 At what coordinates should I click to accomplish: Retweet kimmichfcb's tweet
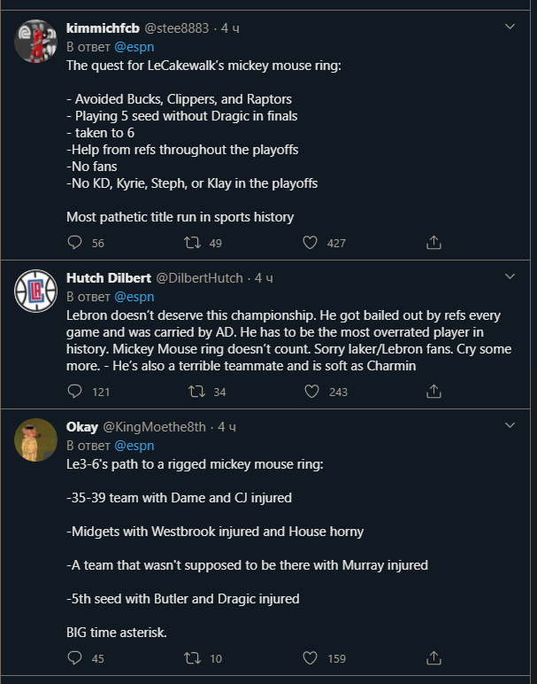191,242
